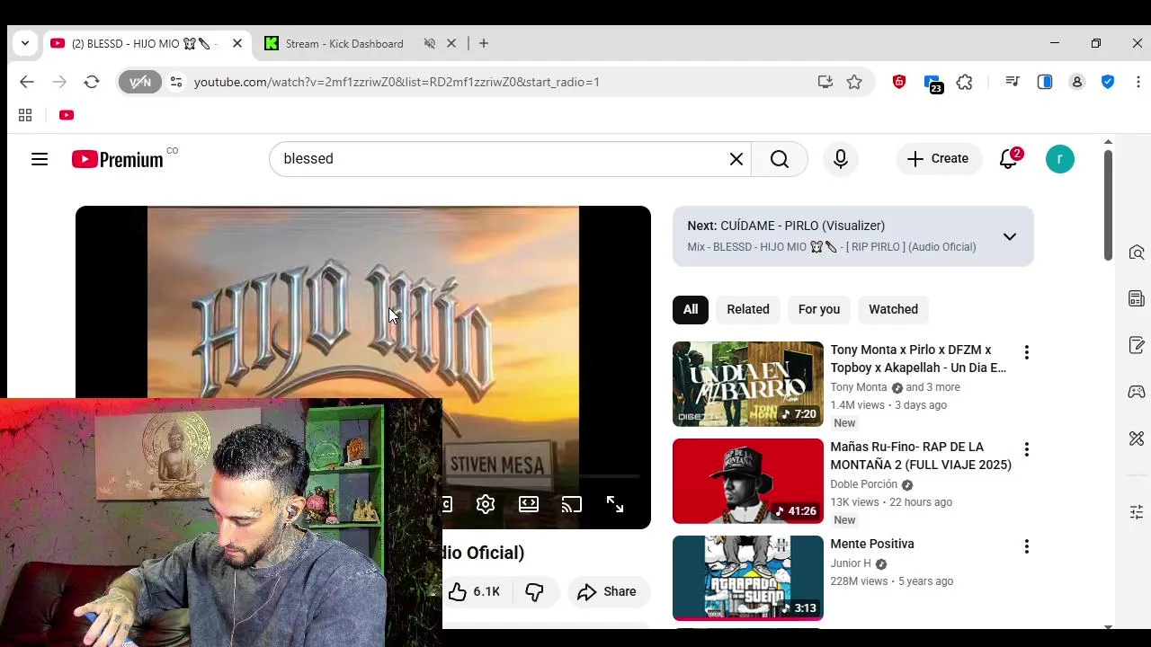Open the VPN indicator in address bar
The height and width of the screenshot is (647, 1151).
140,82
